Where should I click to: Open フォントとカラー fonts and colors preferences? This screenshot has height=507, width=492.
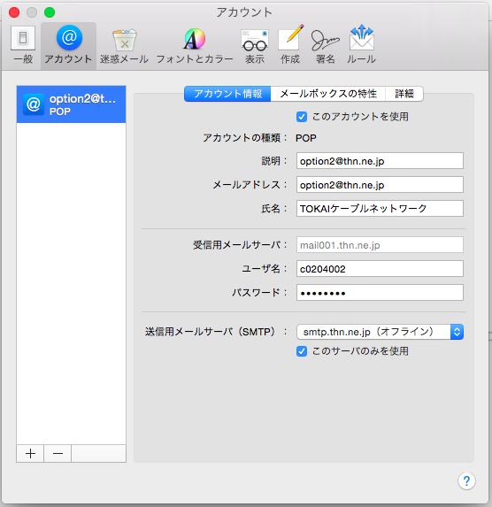point(195,45)
